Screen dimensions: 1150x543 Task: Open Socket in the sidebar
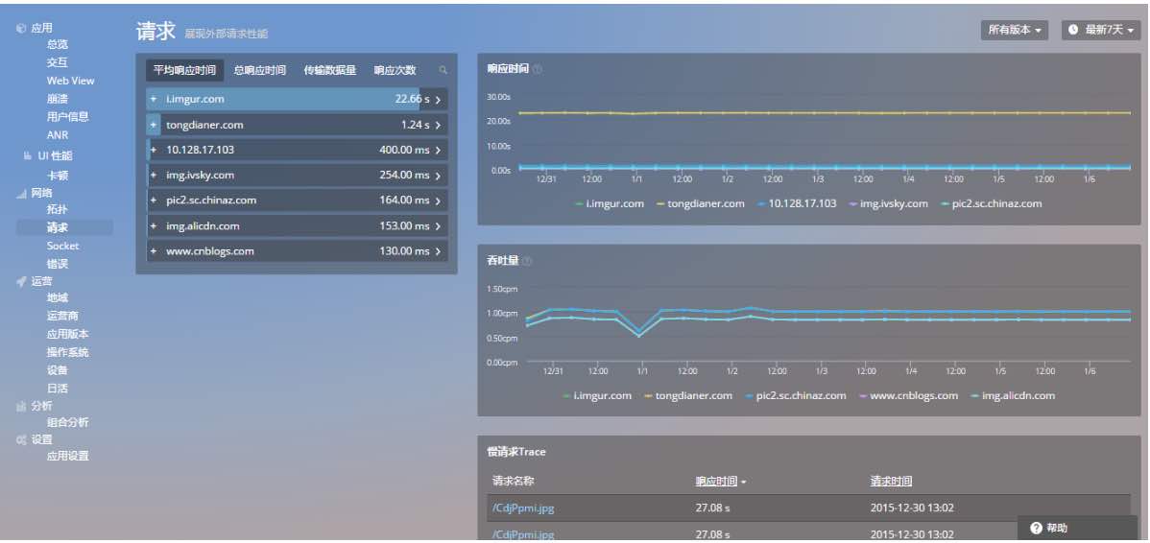coord(63,246)
